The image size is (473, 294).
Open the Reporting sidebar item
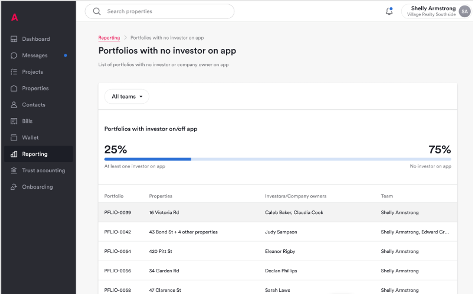tap(35, 154)
